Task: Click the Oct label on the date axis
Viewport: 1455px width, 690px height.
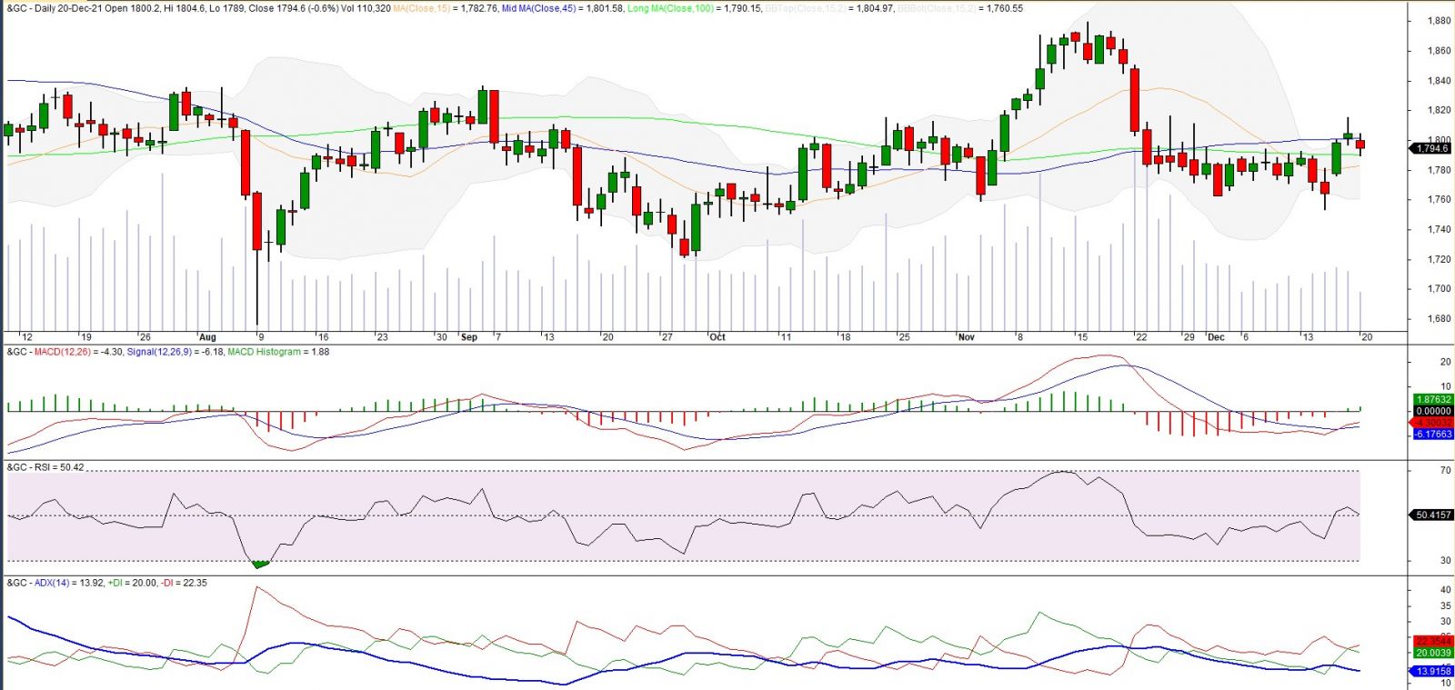Action: (717, 337)
